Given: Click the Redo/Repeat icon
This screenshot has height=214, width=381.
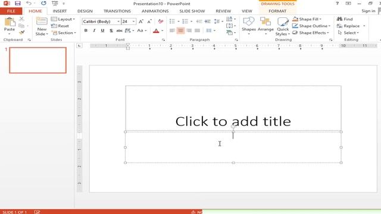Looking at the screenshot, I should pyautogui.click(x=43, y=4).
